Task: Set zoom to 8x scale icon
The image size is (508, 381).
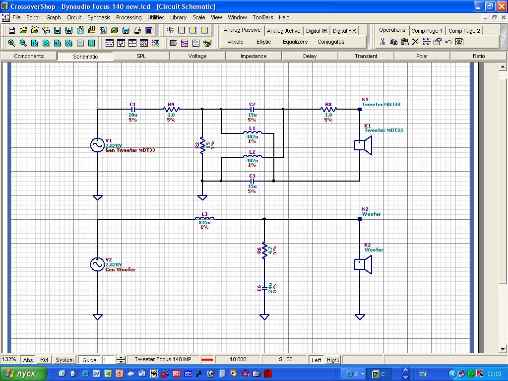Action: 69,43
